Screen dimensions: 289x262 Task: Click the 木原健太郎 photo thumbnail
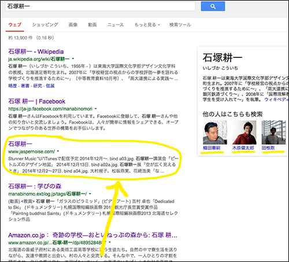coord(244,132)
